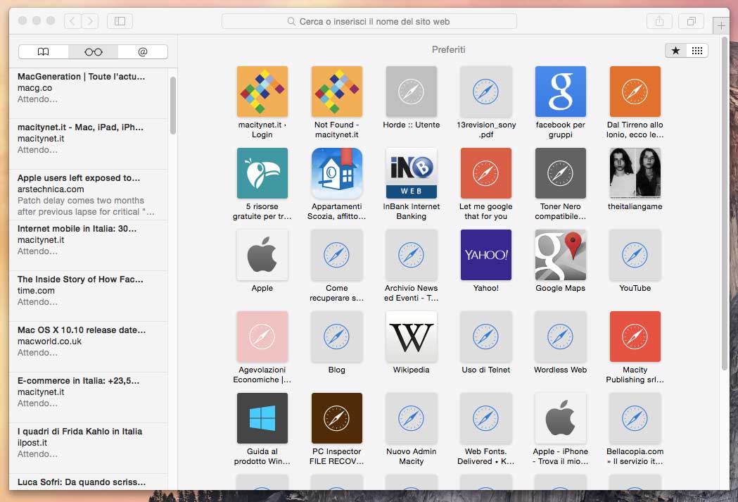This screenshot has width=738, height=502.
Task: Open the Apple favorite icon
Action: click(x=262, y=255)
